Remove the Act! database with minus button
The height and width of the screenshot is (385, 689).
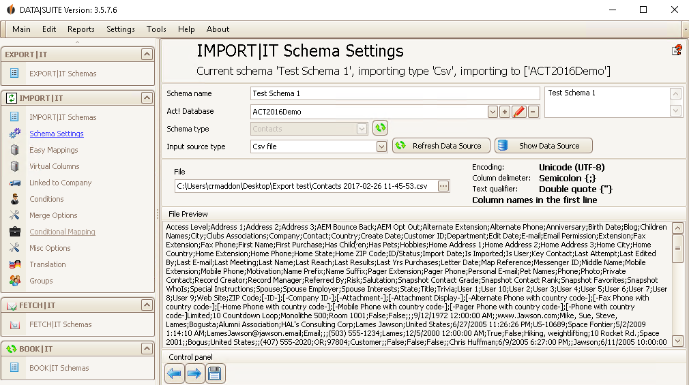tap(533, 112)
